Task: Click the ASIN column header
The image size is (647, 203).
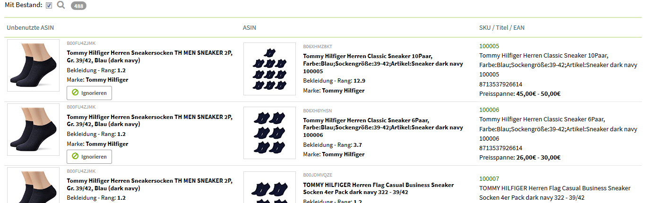Action: (x=250, y=28)
